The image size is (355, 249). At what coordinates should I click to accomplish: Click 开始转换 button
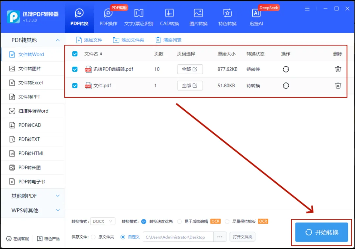pyautogui.click(x=321, y=232)
